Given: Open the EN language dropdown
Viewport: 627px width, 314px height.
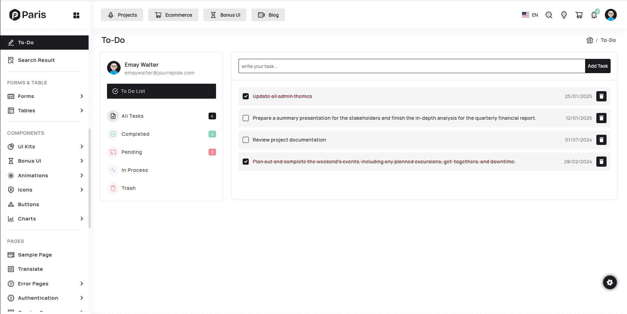Looking at the screenshot, I should point(530,15).
